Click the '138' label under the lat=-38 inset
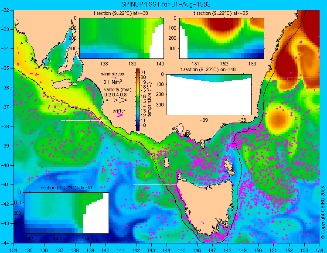The image size is (327, 253). click(104, 63)
